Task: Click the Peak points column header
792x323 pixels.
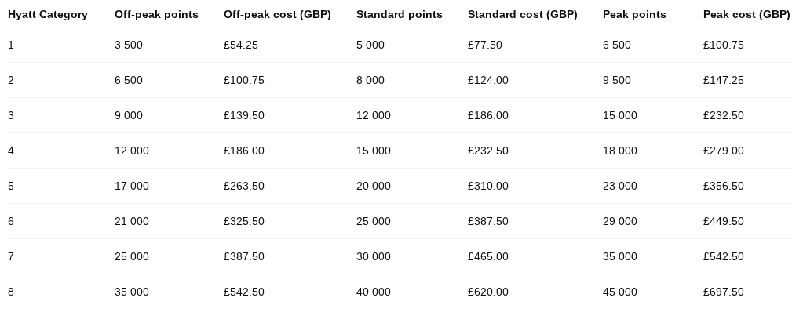Action: [x=634, y=14]
